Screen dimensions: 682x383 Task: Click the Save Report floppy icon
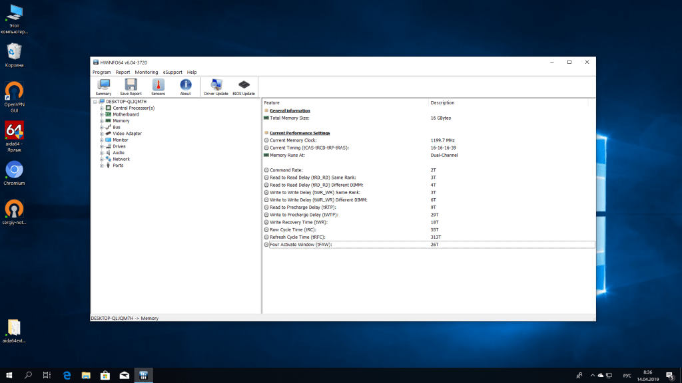coord(131,87)
